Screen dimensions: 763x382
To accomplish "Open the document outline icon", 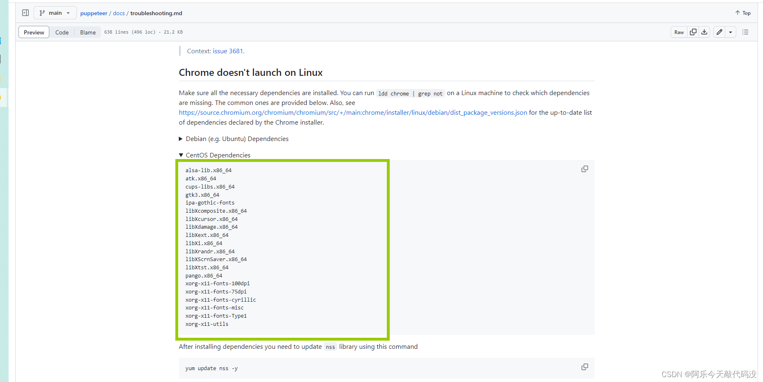I will click(x=745, y=32).
